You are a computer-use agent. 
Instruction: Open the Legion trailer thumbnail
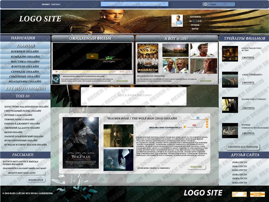pos(230,53)
